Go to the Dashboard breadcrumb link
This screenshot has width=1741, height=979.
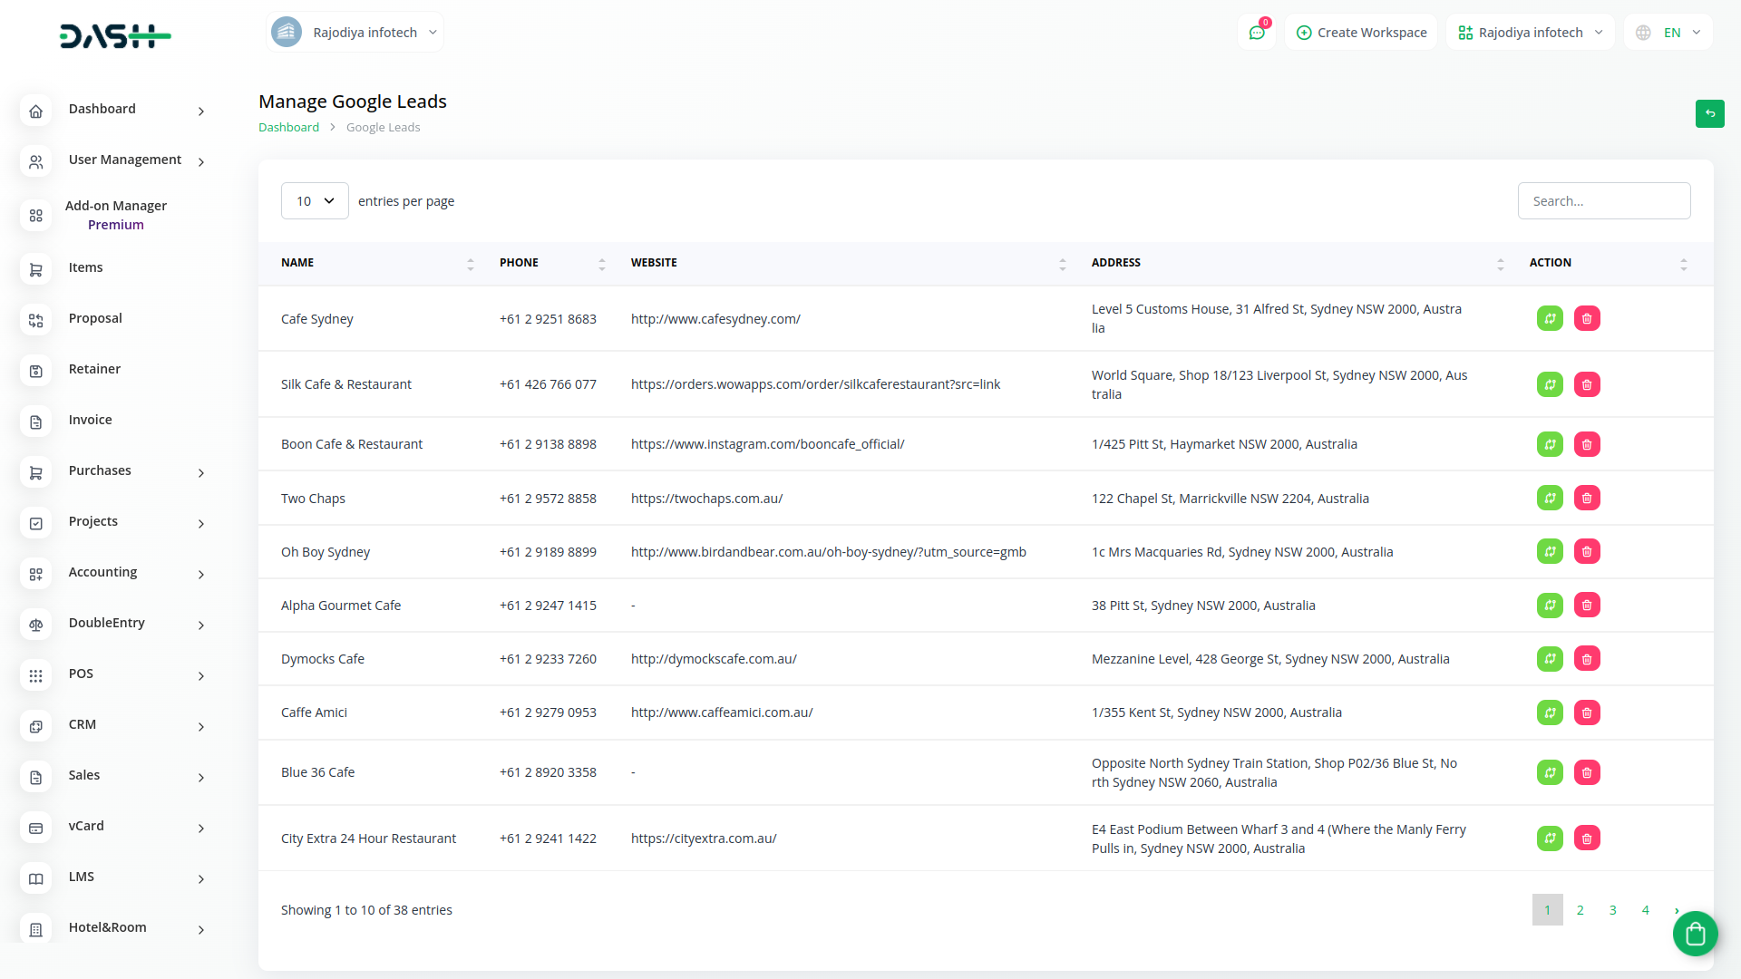288,128
